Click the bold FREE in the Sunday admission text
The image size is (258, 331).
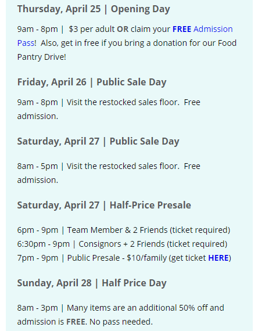pyautogui.click(x=76, y=322)
